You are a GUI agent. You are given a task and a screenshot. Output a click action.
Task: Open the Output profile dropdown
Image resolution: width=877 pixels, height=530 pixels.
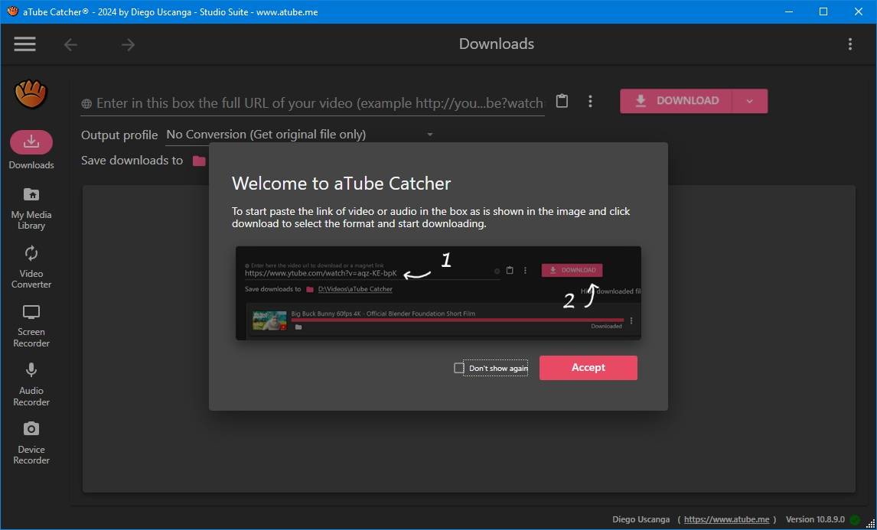pos(300,135)
